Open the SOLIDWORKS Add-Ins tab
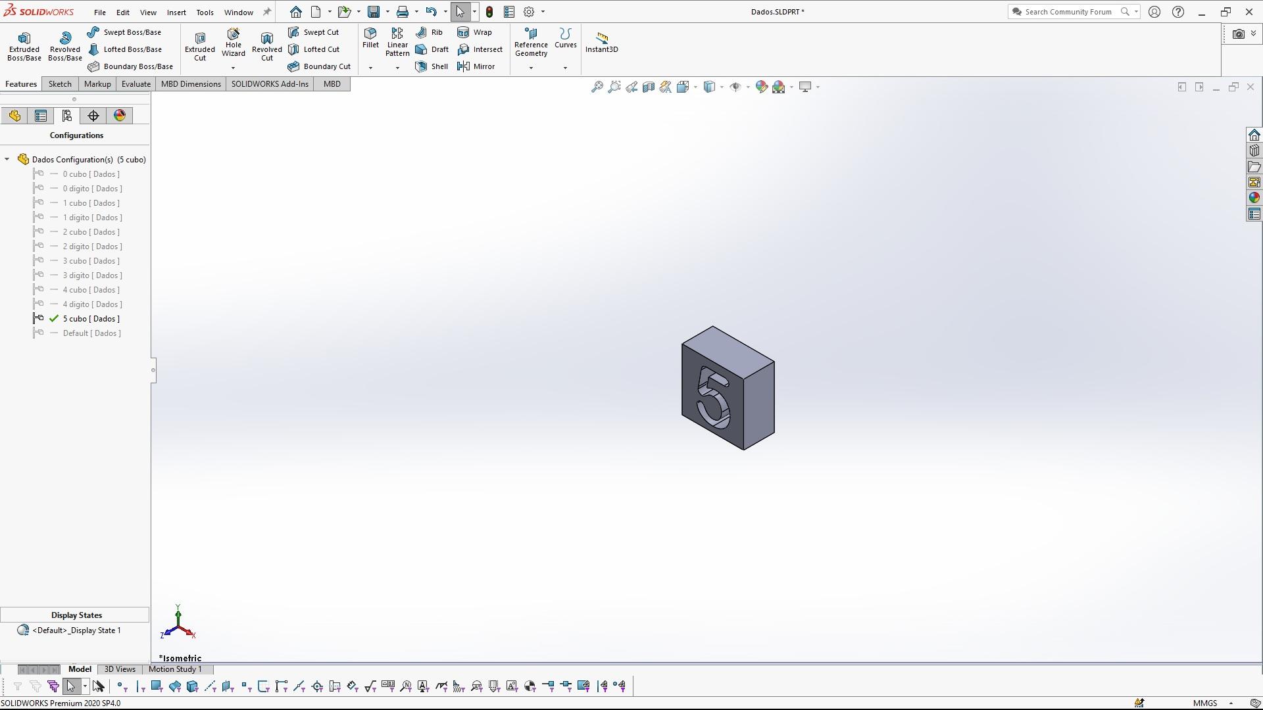 (x=270, y=84)
